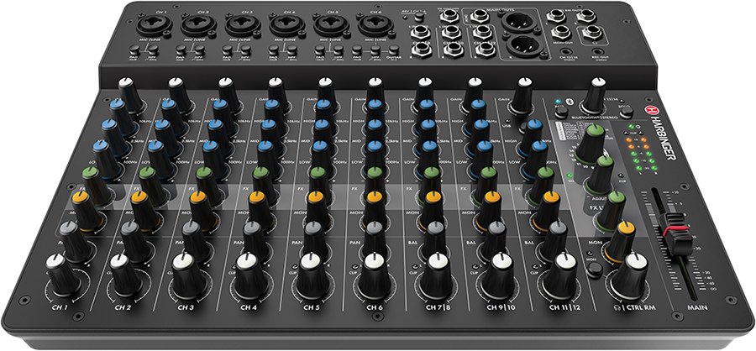Click the CH 1 blue Low EQ knob
The width and height of the screenshot is (756, 351).
(105, 159)
